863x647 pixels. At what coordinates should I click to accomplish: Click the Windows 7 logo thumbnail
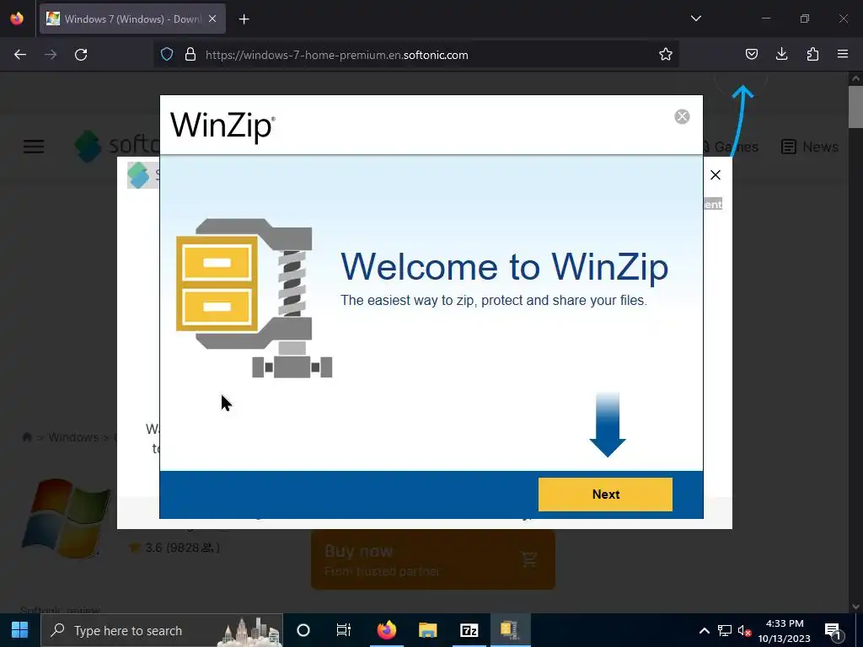point(66,518)
